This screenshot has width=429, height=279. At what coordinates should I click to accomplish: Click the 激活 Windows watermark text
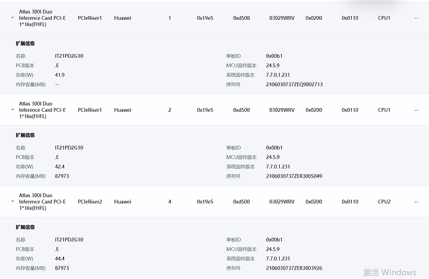(389, 272)
